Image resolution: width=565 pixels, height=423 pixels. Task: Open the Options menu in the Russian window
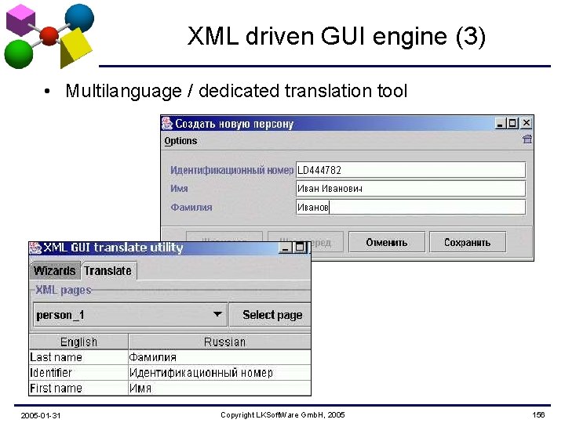pos(180,141)
